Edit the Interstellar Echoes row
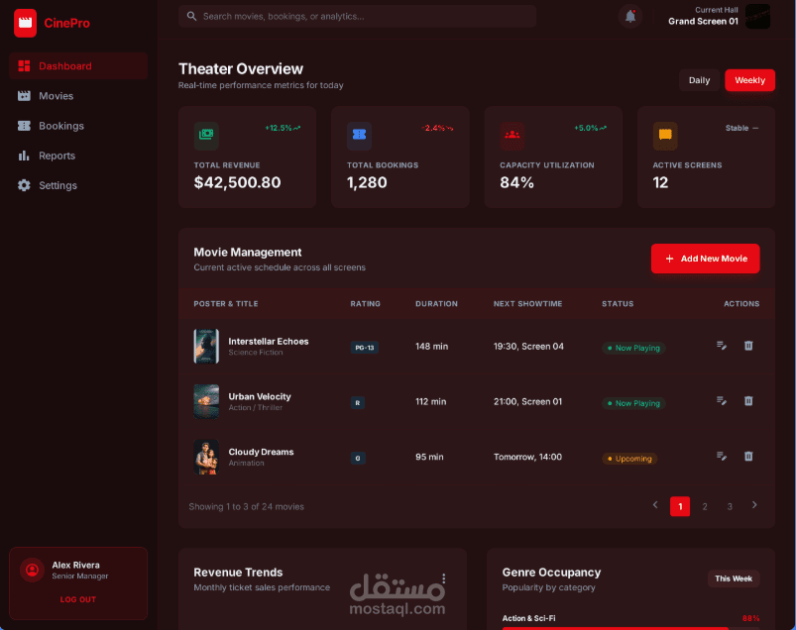The image size is (796, 630). pos(722,346)
